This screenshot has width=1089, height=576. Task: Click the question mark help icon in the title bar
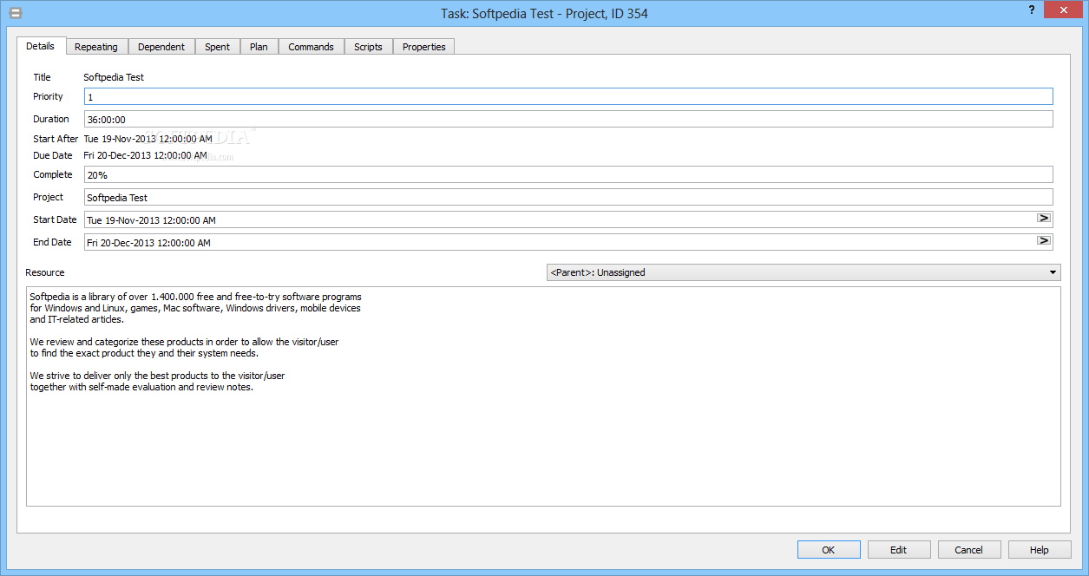tap(1032, 10)
